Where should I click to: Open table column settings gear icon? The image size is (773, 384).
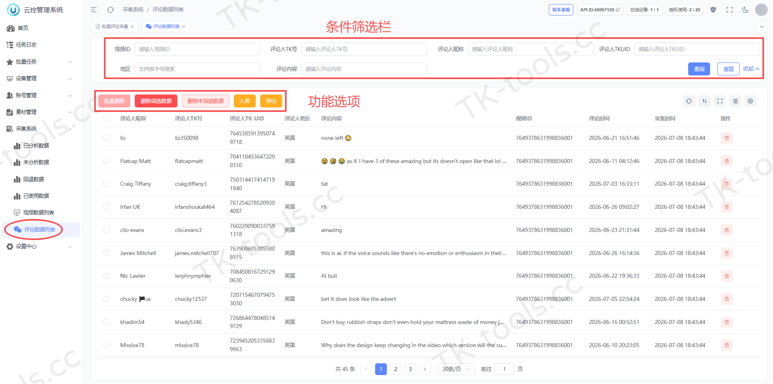click(750, 101)
